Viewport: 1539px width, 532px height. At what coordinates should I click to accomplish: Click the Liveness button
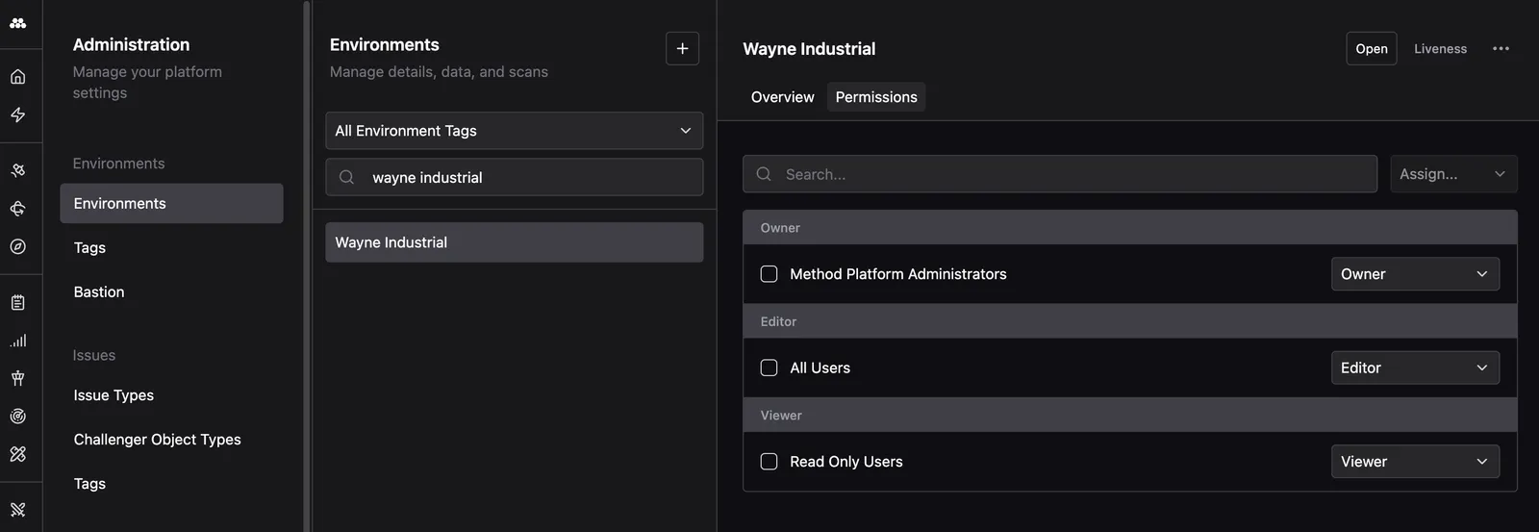point(1440,49)
